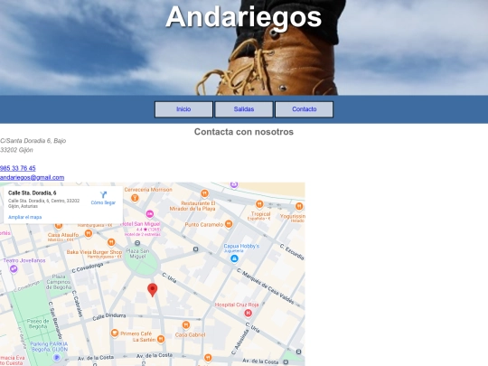Click the C/Santa Doradia 6, Bajo address

tap(33, 141)
